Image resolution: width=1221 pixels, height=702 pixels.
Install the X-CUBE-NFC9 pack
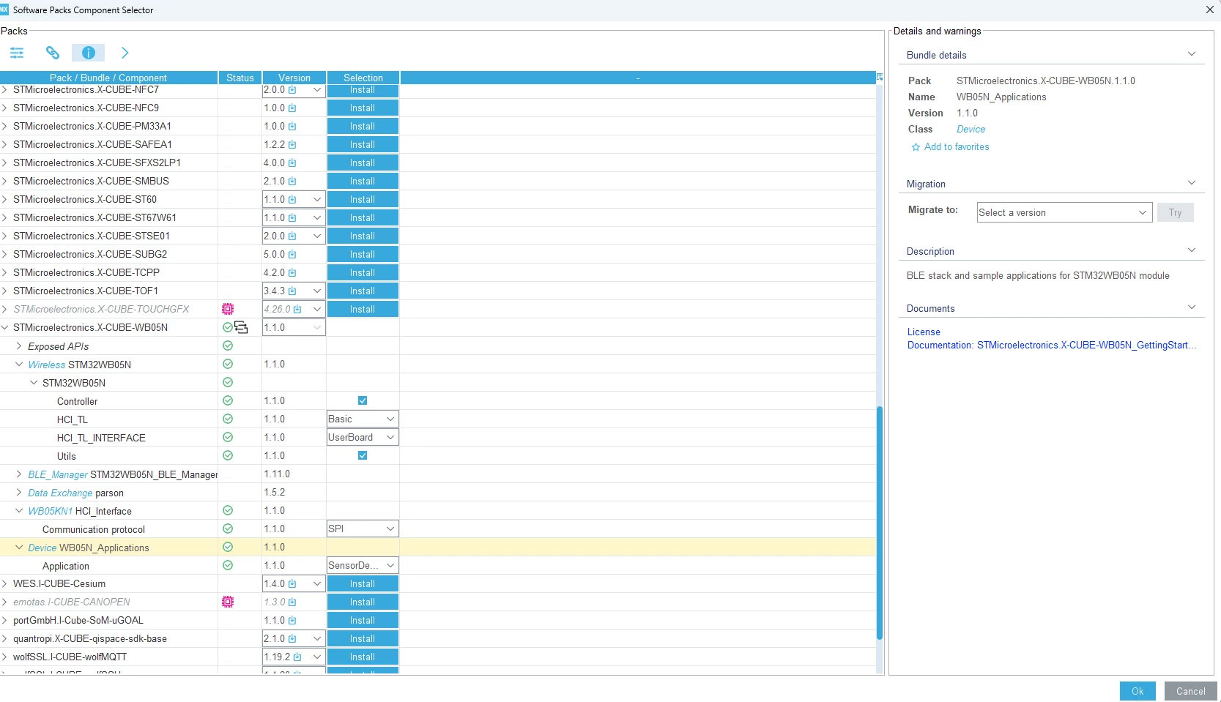363,108
